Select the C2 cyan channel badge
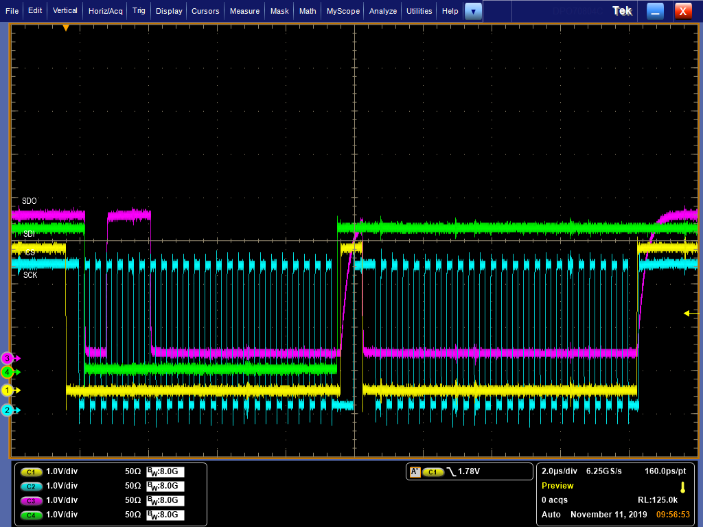Image resolution: width=703 pixels, height=527 pixels. tap(32, 487)
